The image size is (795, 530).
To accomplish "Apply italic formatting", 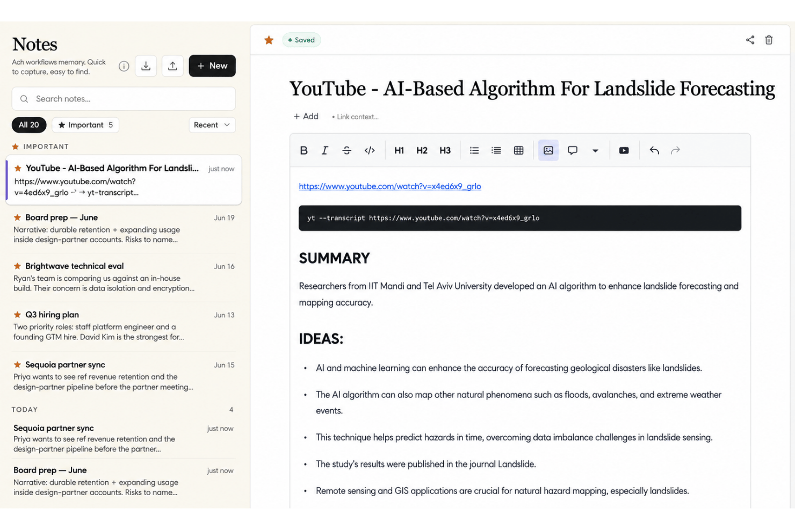I will tap(325, 150).
